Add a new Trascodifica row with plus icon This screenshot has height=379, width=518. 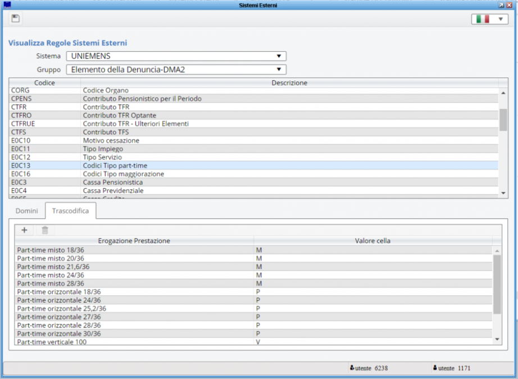[24, 230]
